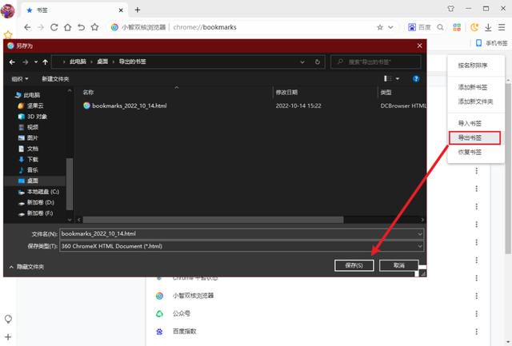Click the horizontal scrollbar of the file list
The image size is (512, 346).
[213, 220]
